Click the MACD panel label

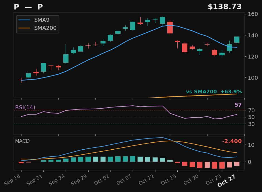[22, 141]
